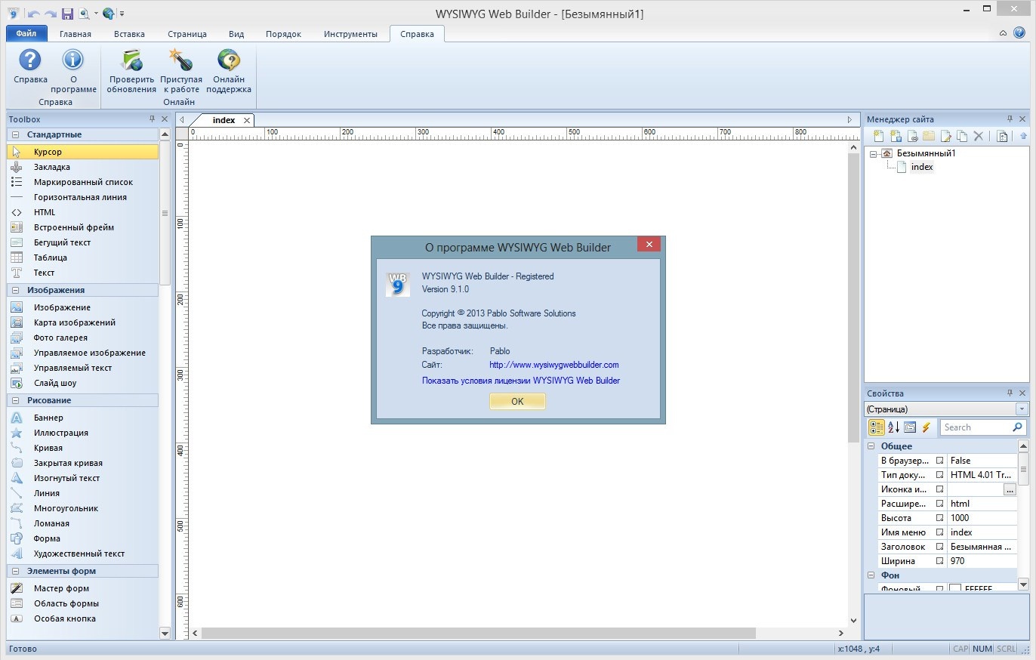
Task: Pin the Свойства panel
Action: pyautogui.click(x=1010, y=393)
